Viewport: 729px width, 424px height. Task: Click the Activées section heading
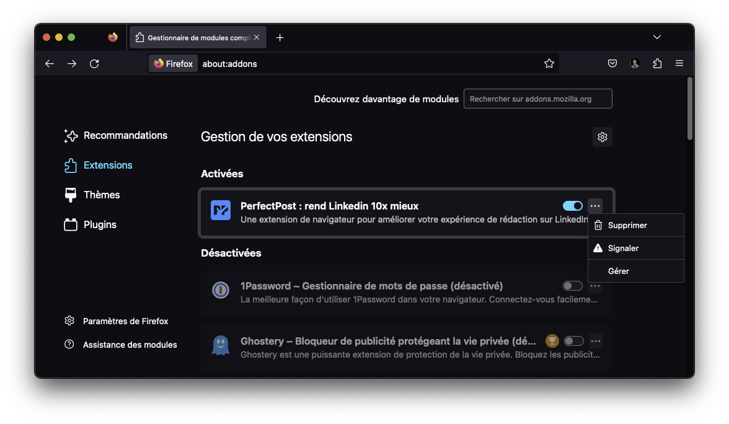point(222,174)
